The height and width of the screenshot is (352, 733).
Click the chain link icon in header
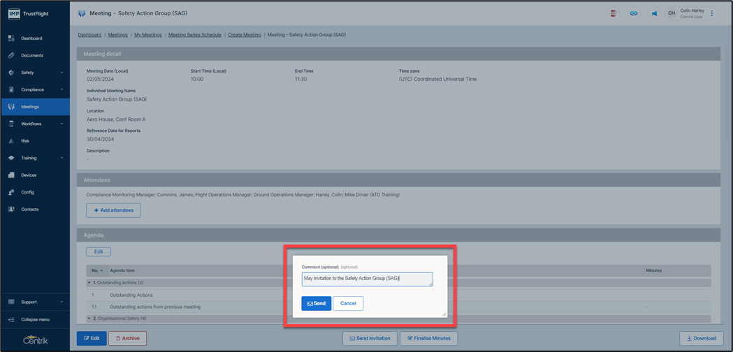click(x=634, y=13)
